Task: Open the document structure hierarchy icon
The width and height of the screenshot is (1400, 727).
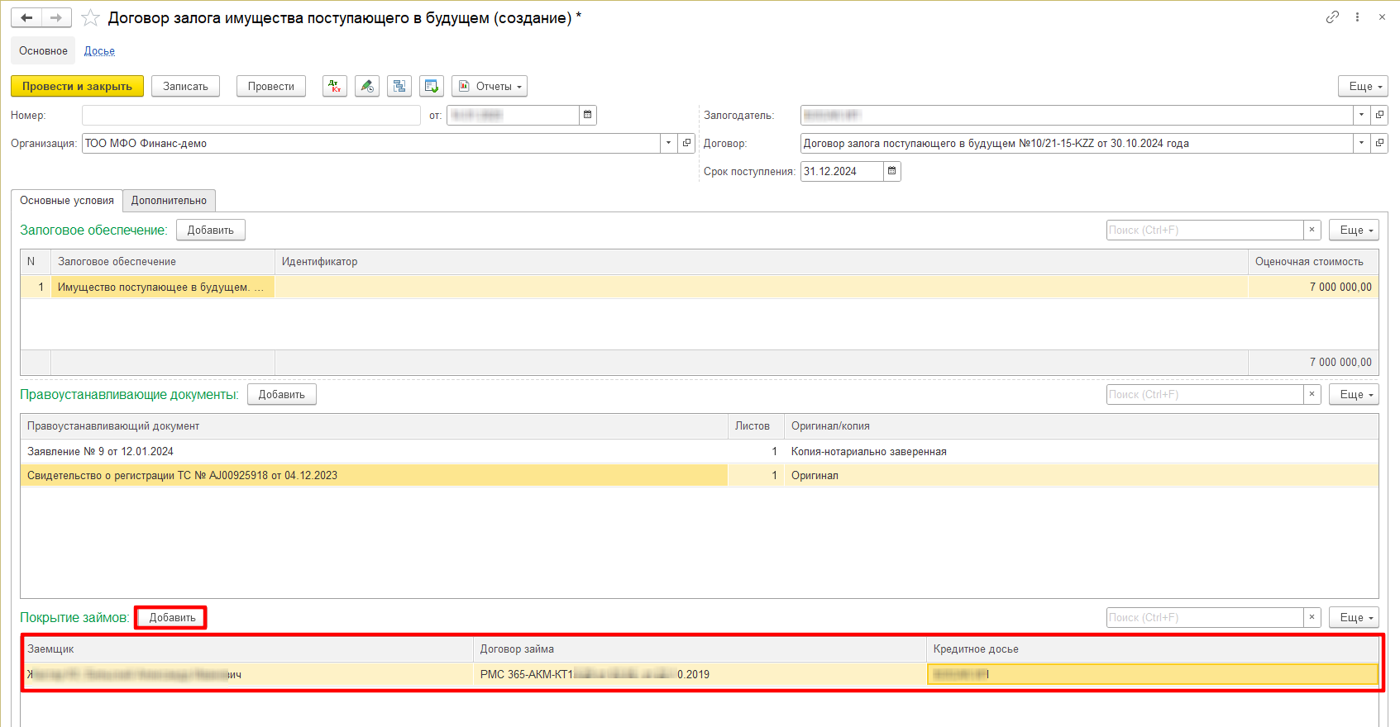Action: point(399,86)
